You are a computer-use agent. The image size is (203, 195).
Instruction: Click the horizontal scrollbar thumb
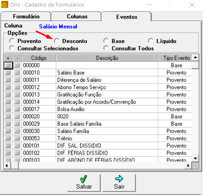coord(15,165)
